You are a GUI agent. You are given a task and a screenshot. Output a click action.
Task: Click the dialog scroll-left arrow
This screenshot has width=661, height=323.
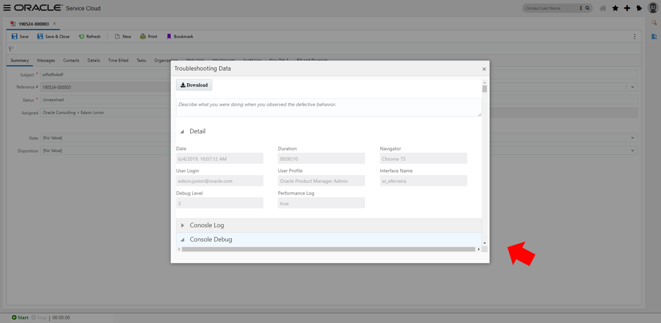[x=179, y=249]
